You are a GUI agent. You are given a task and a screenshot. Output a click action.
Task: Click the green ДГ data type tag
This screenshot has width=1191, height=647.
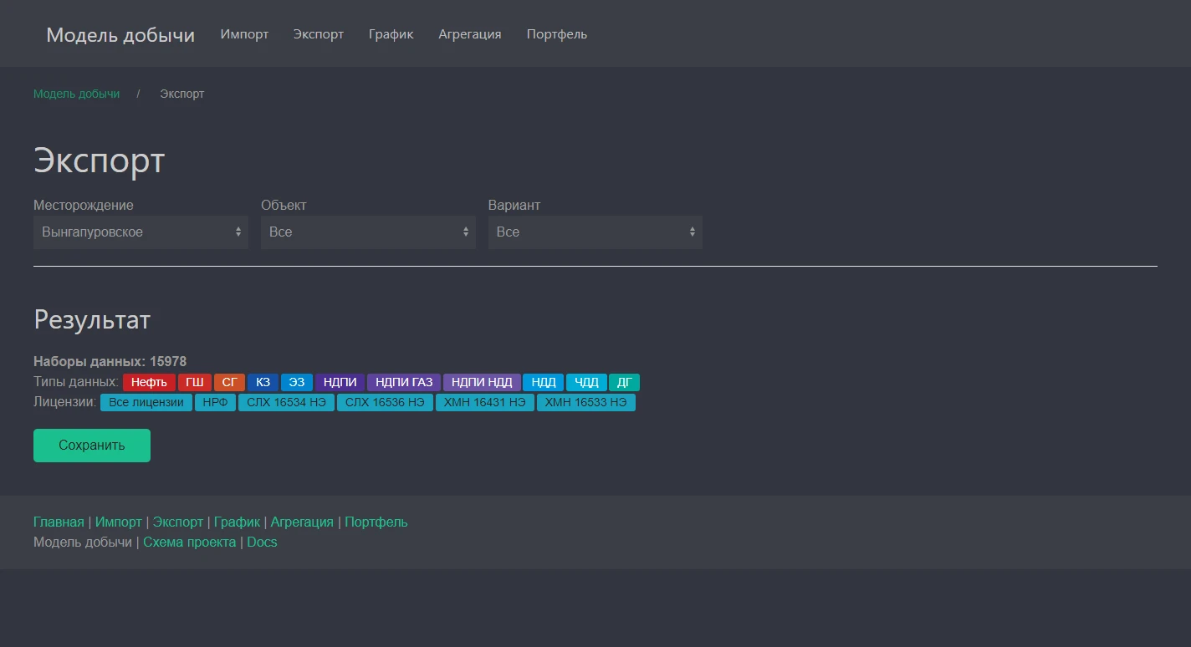[624, 382]
